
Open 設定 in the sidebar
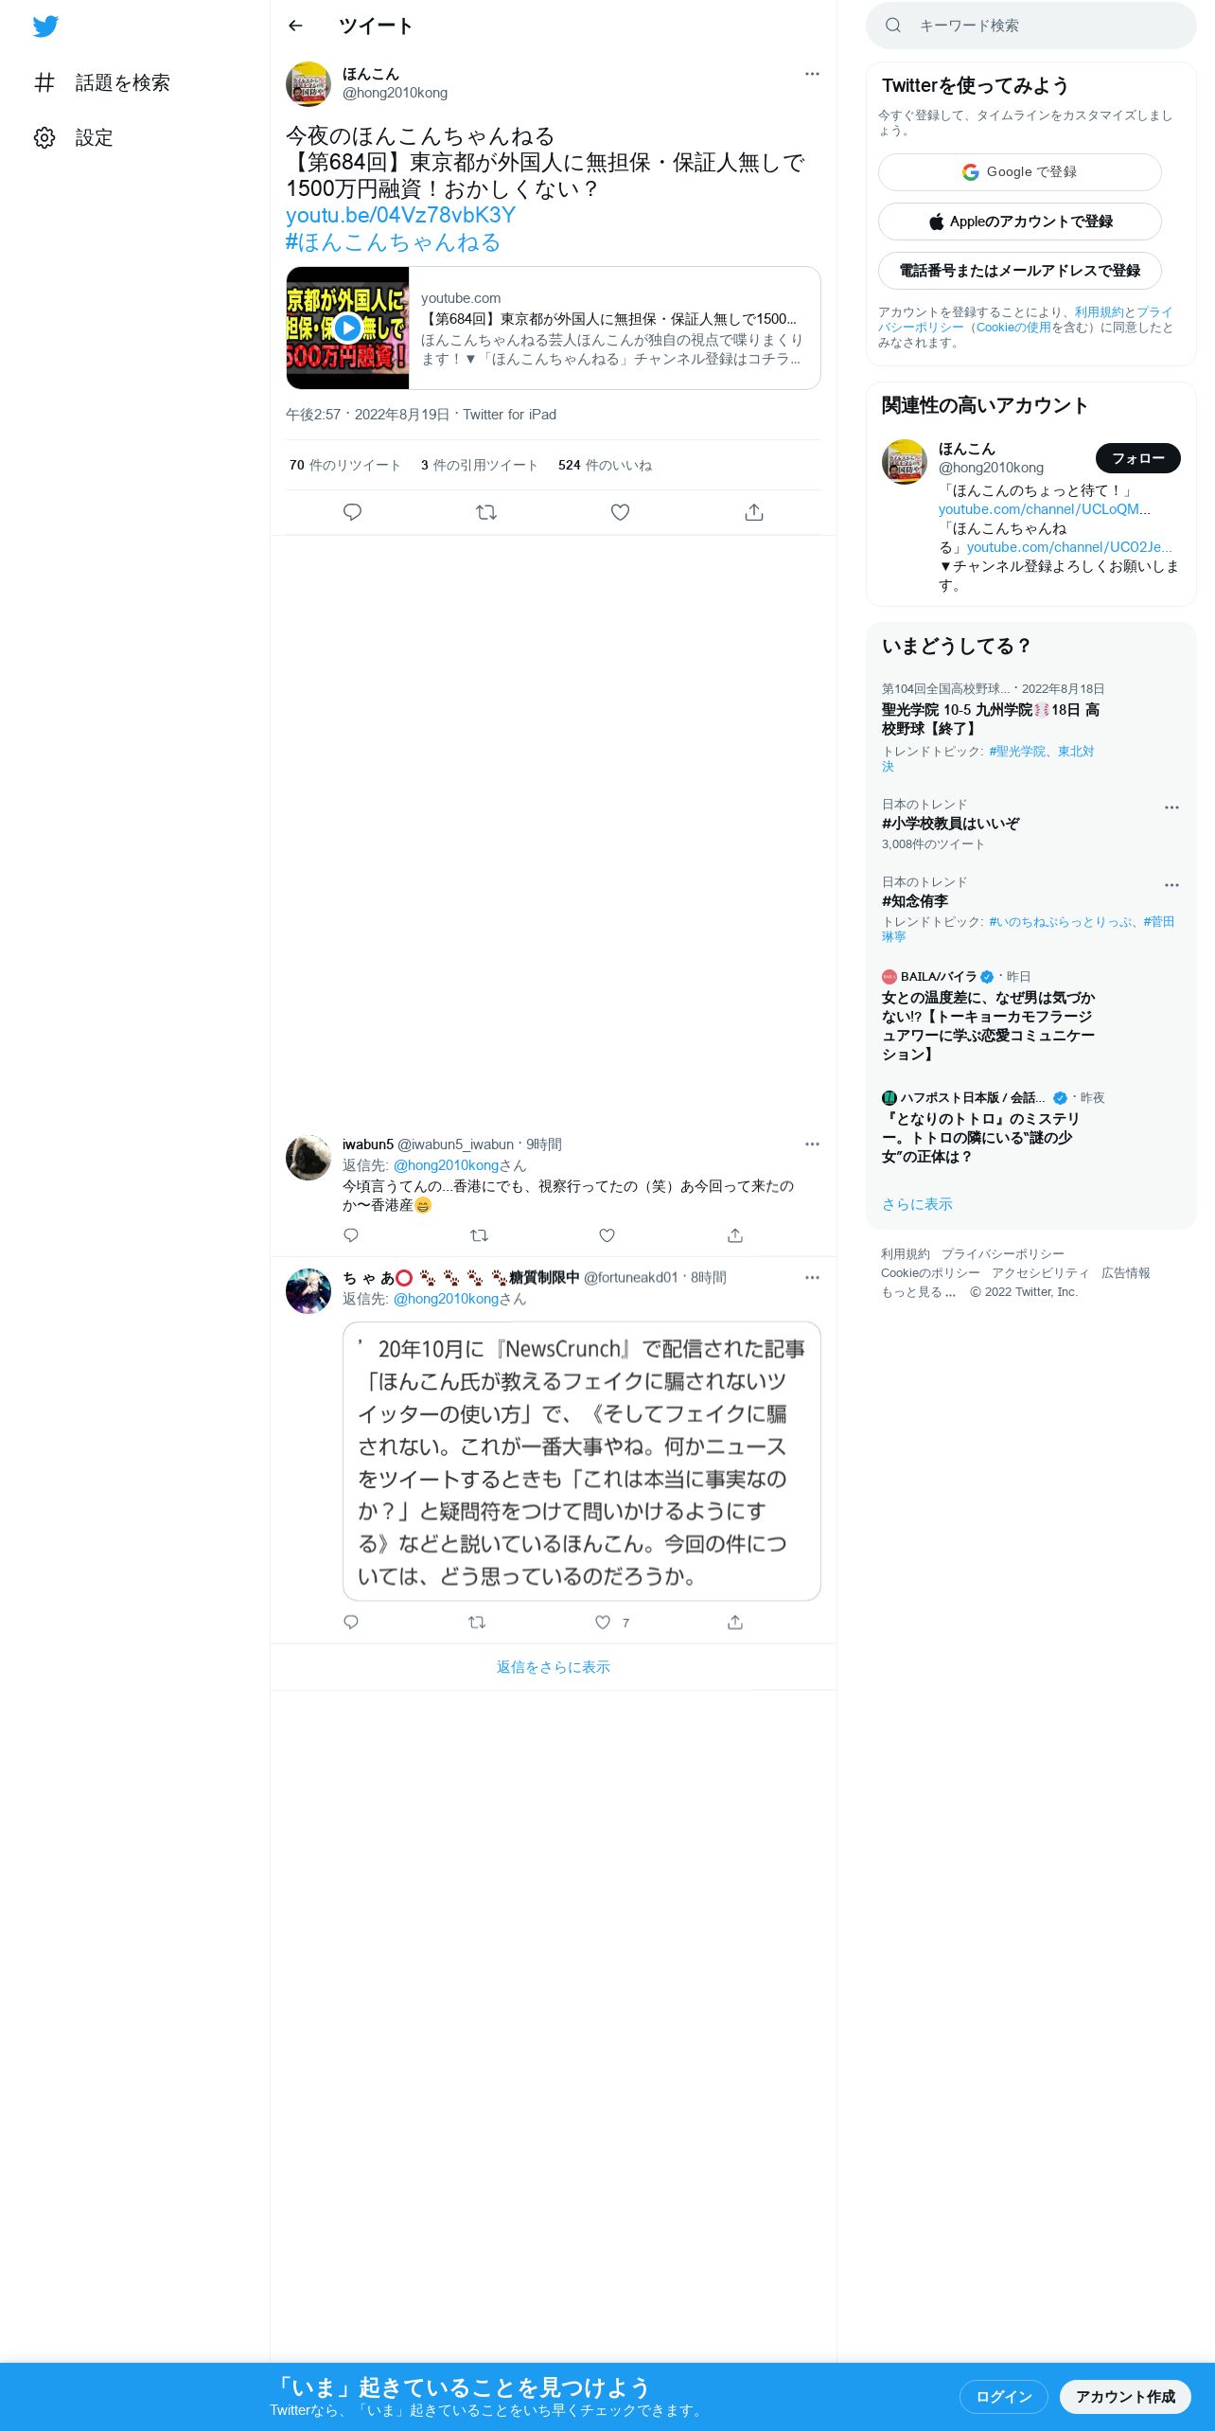(74, 138)
